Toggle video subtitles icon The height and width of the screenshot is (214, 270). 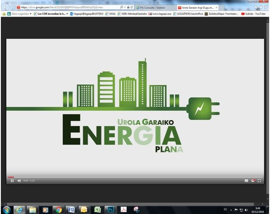246,181
